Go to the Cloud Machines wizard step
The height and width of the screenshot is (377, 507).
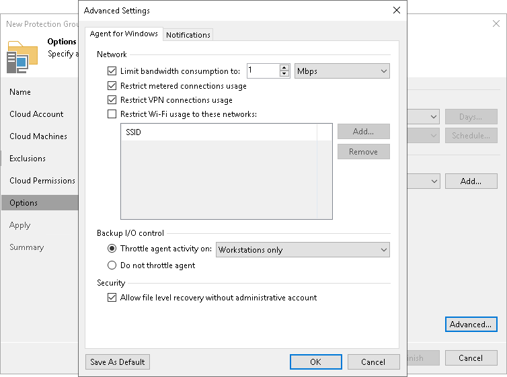pyautogui.click(x=38, y=136)
